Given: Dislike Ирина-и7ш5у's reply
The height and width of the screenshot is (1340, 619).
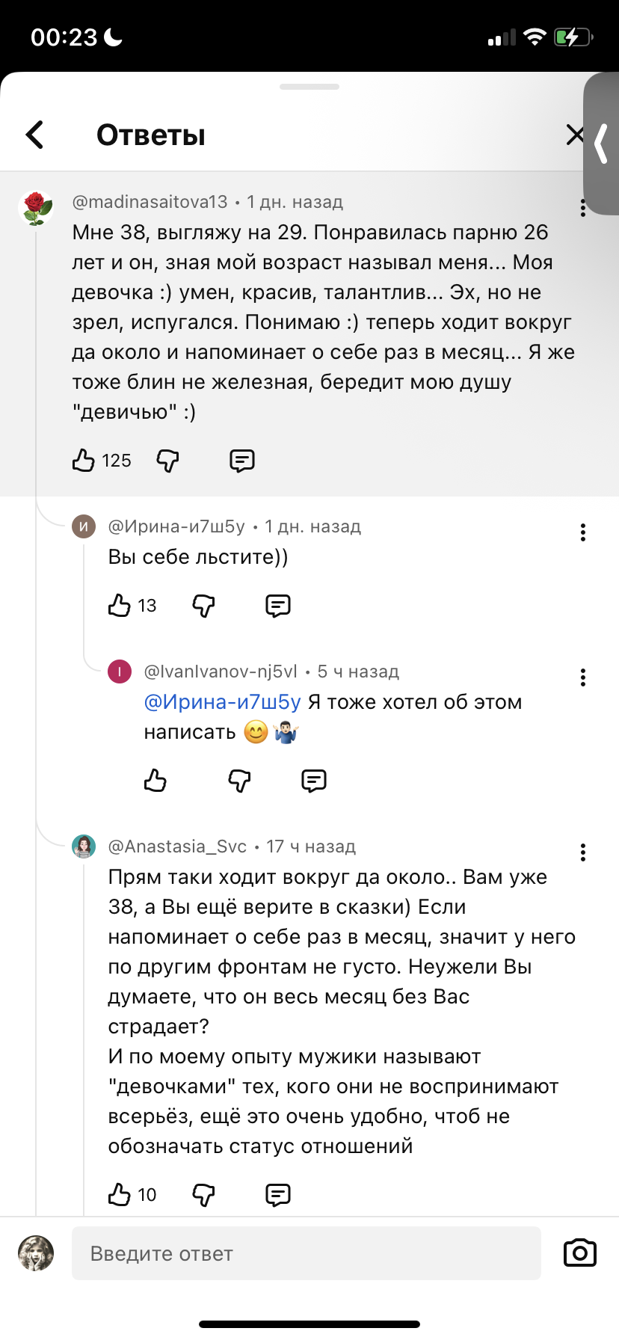Looking at the screenshot, I should pyautogui.click(x=203, y=606).
